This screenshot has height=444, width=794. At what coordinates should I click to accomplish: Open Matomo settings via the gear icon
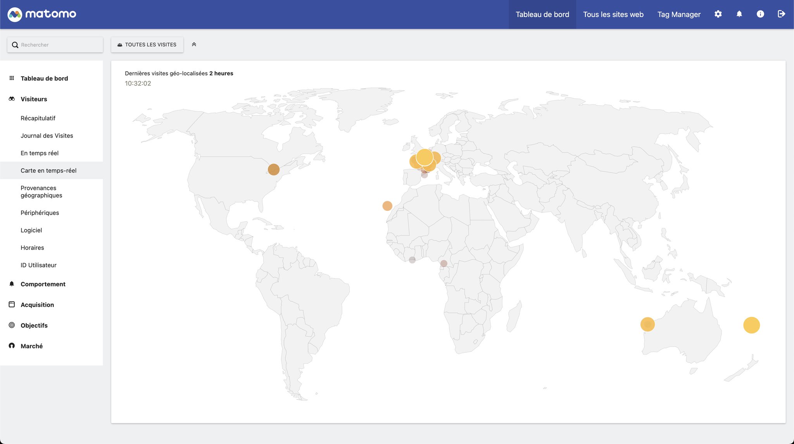point(718,14)
